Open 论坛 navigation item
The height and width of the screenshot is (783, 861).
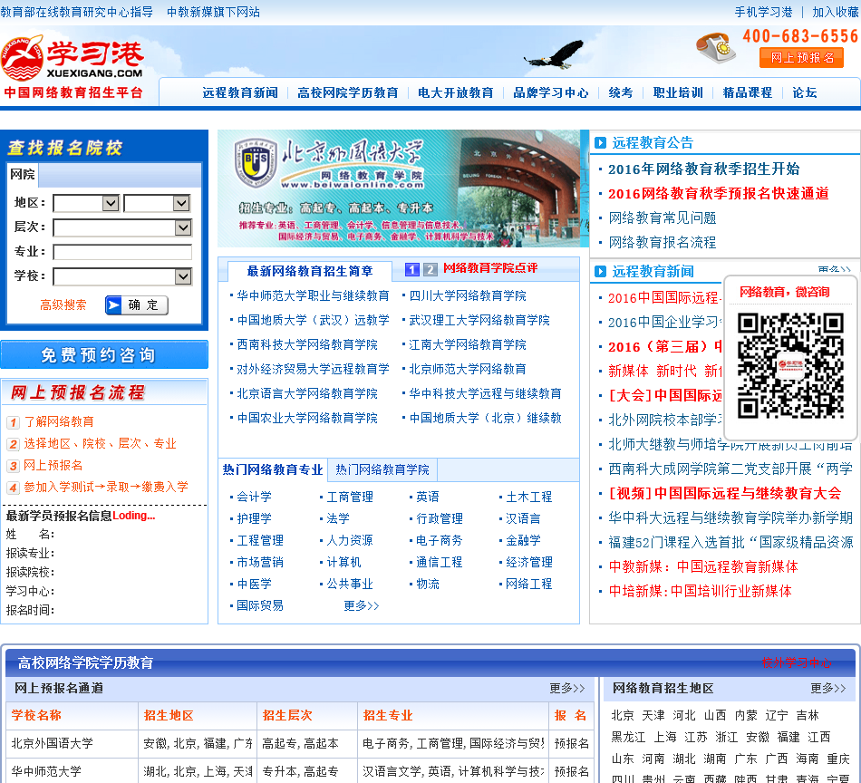pos(805,92)
